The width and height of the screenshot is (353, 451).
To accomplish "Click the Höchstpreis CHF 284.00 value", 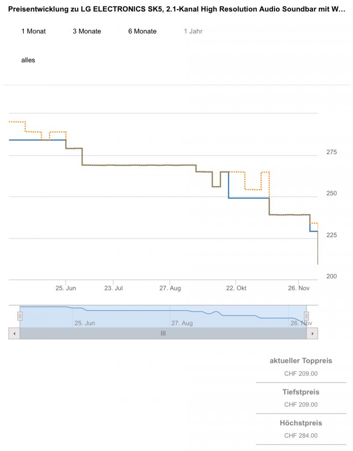I will coord(301,436).
